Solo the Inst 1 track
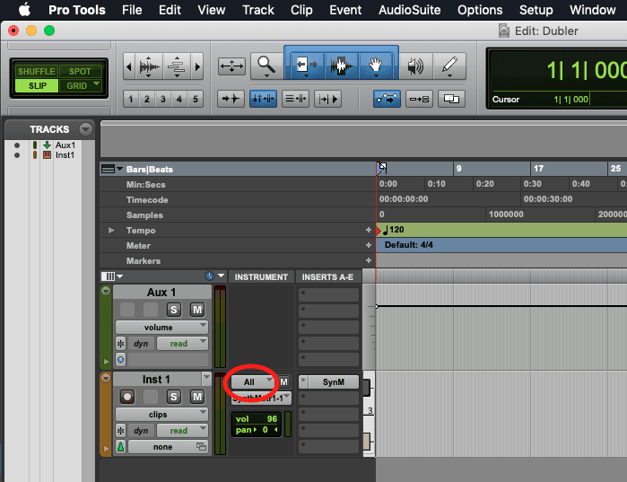The image size is (627, 482). [173, 397]
